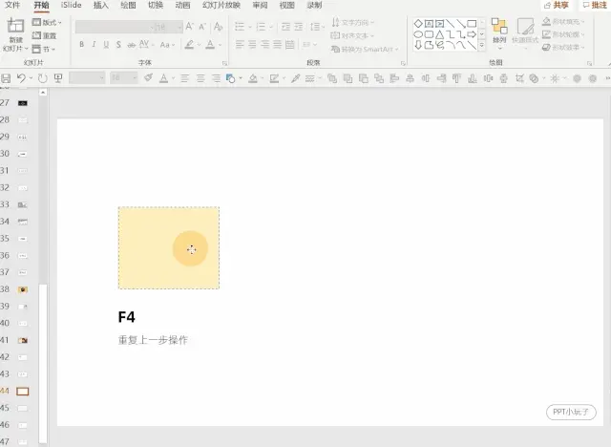The width and height of the screenshot is (611, 447).
Task: Open the Layout (版式) dropdown
Action: [47, 22]
